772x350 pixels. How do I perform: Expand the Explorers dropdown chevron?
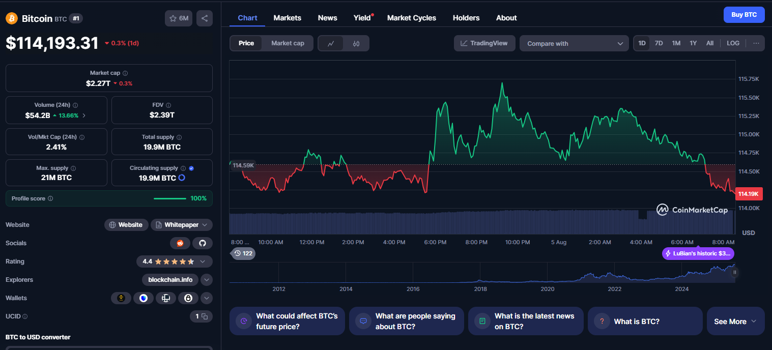(x=207, y=280)
